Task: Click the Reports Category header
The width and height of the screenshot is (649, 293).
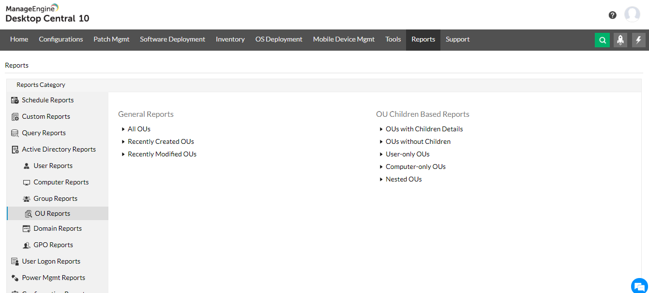Action: (x=41, y=85)
